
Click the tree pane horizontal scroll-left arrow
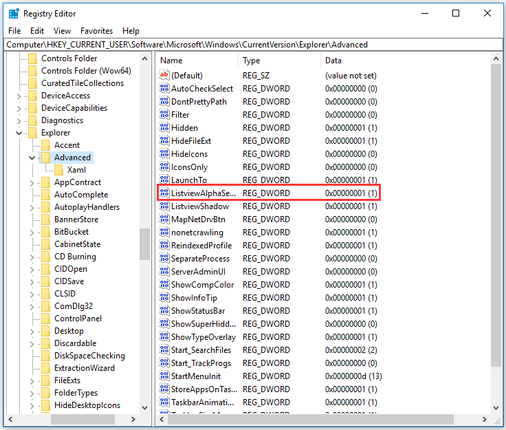tap(10, 419)
